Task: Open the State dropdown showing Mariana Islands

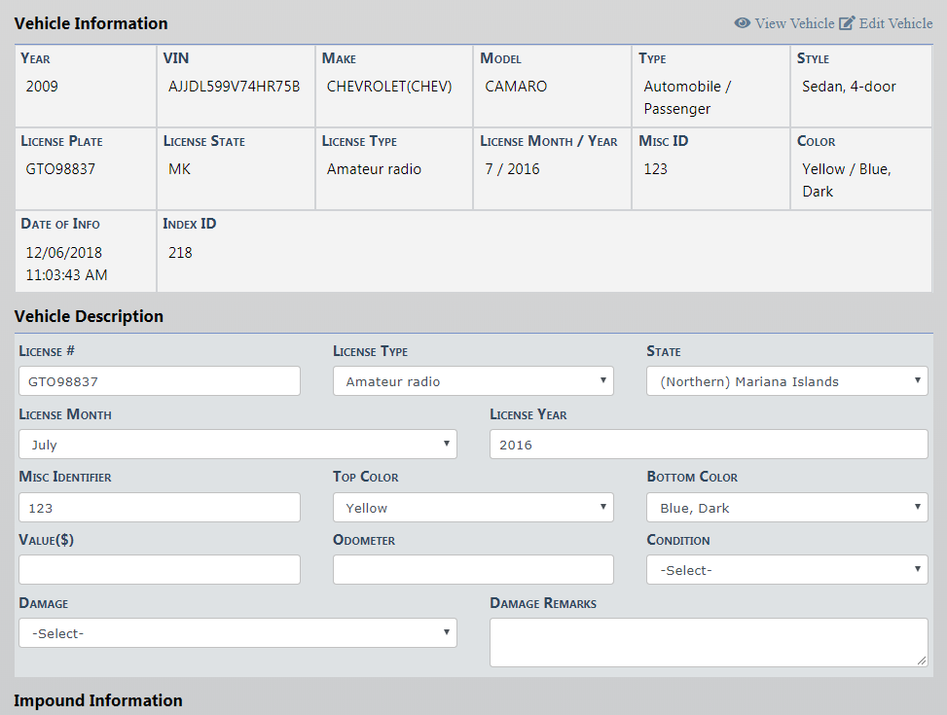Action: [x=786, y=381]
